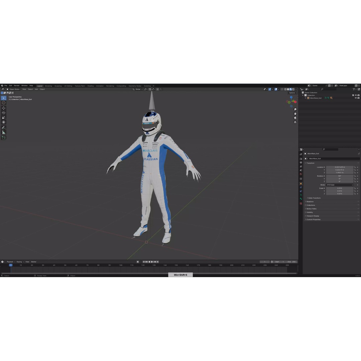Click the play animation button
361x361 pixels.
coord(152,262)
